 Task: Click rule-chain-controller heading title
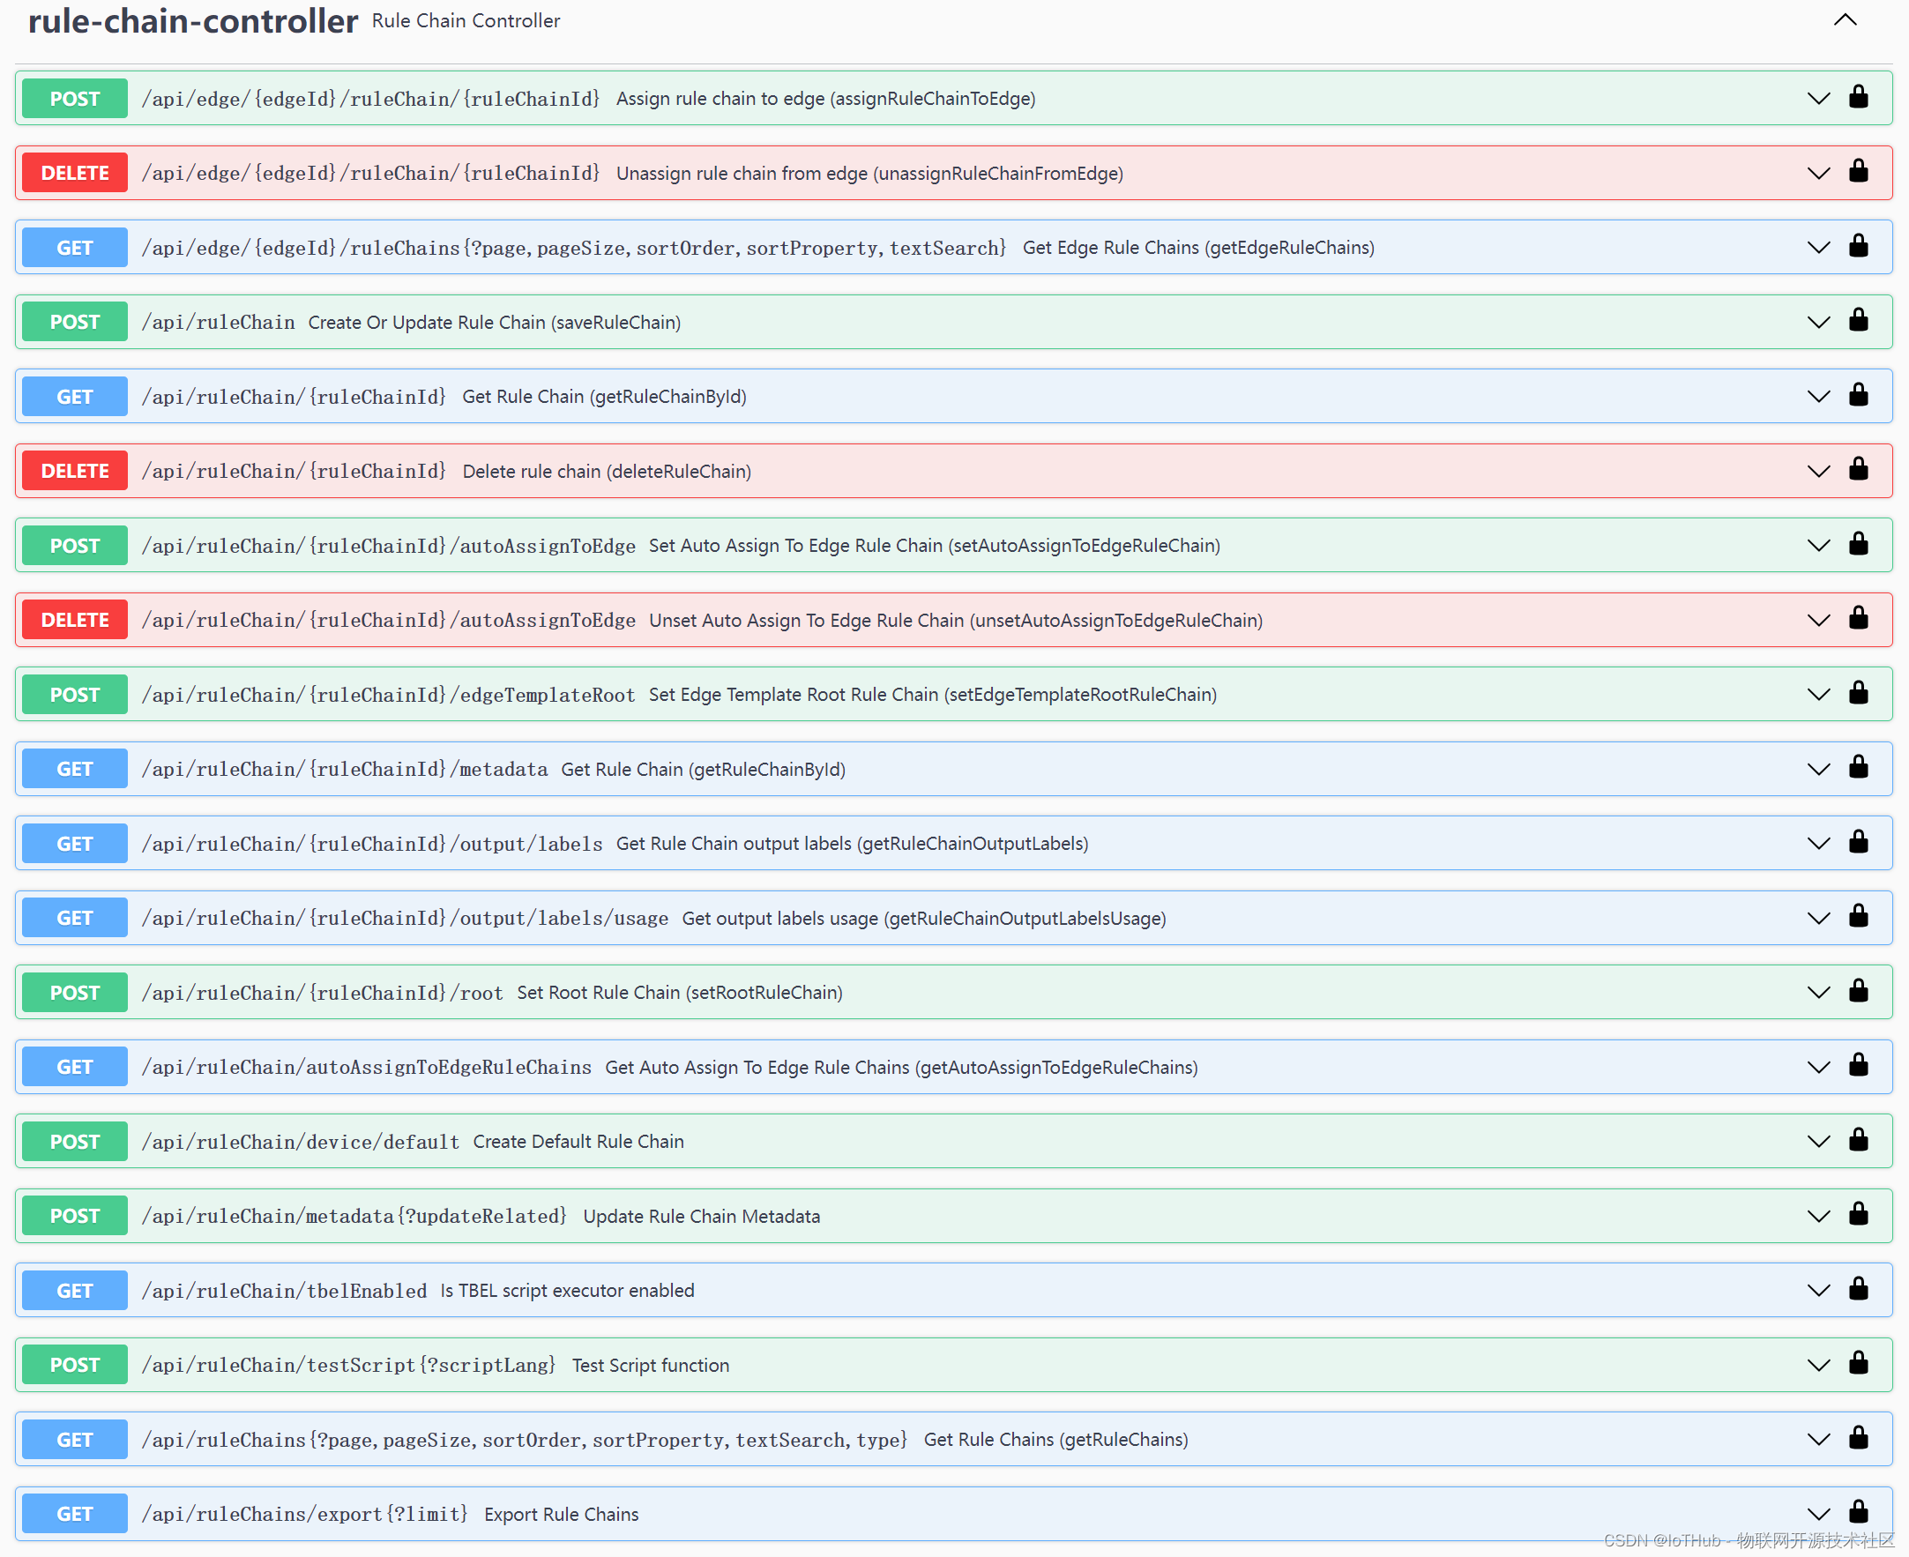point(193,21)
